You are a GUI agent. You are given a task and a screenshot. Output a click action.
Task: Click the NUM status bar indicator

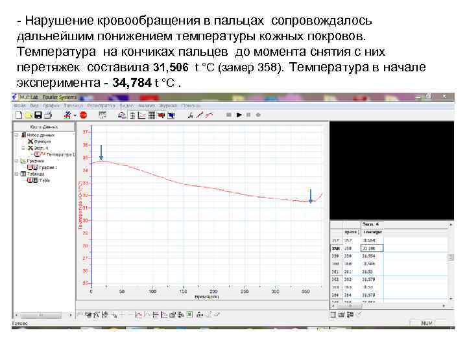point(427,323)
